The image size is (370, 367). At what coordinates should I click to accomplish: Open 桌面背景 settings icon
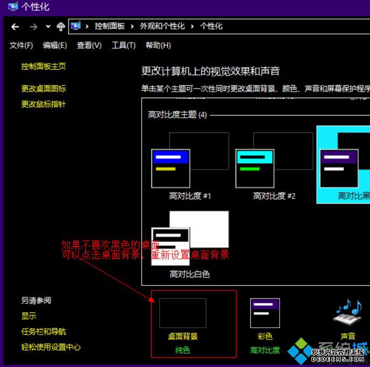(x=183, y=313)
